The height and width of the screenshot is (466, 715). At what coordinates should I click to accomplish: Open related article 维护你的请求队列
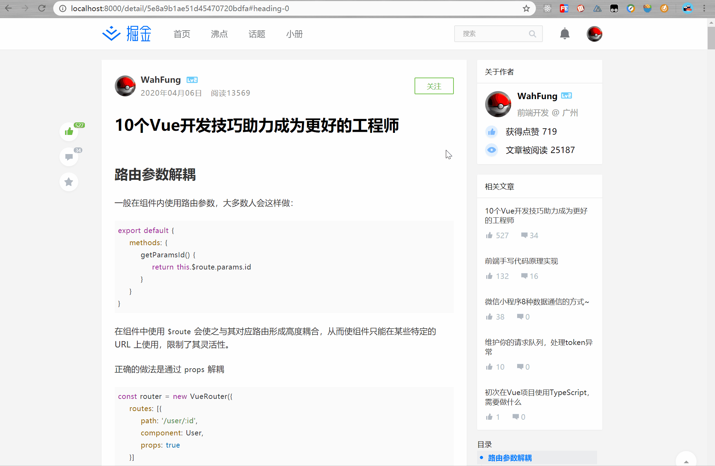[x=539, y=347]
